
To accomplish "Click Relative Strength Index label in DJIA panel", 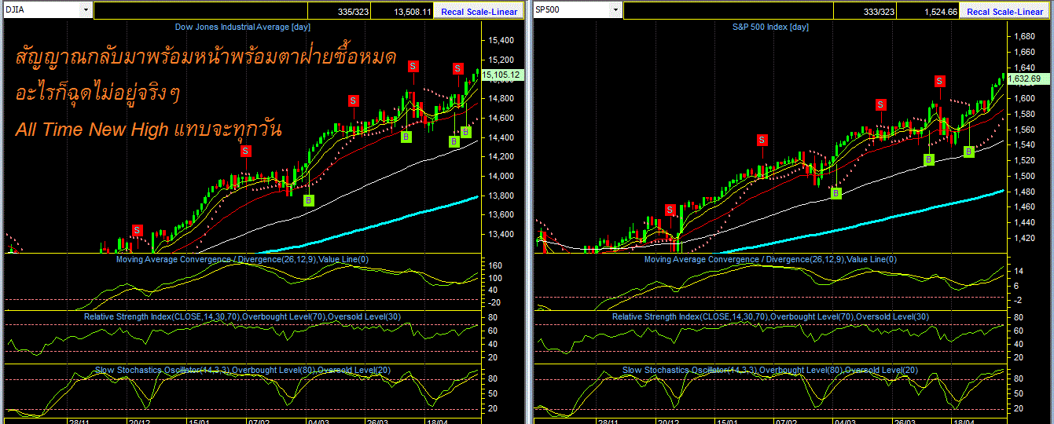I will 242,316.
